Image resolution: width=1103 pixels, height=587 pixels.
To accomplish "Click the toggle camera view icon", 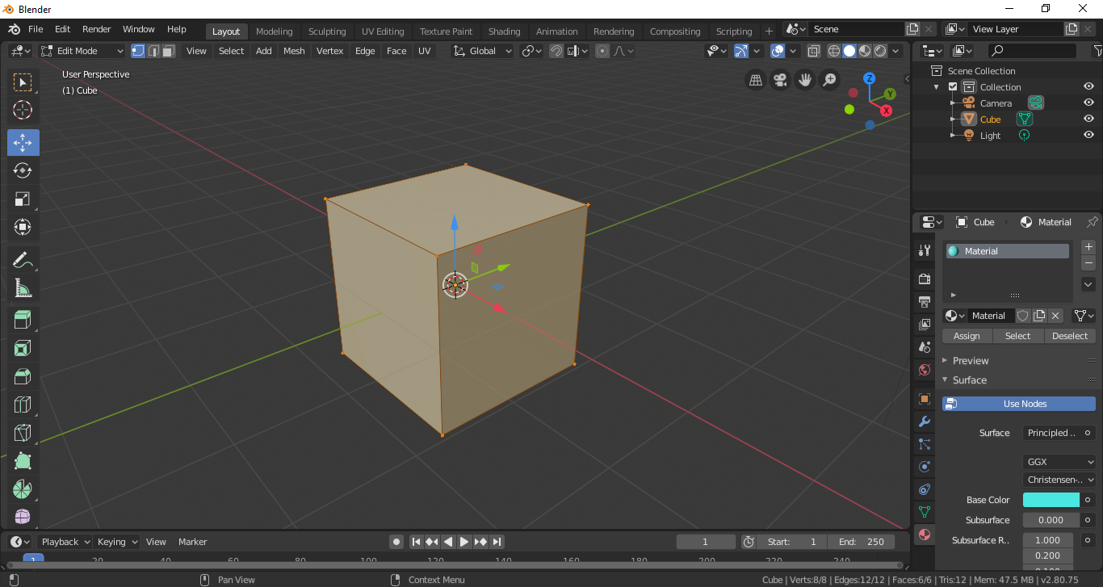I will click(780, 80).
